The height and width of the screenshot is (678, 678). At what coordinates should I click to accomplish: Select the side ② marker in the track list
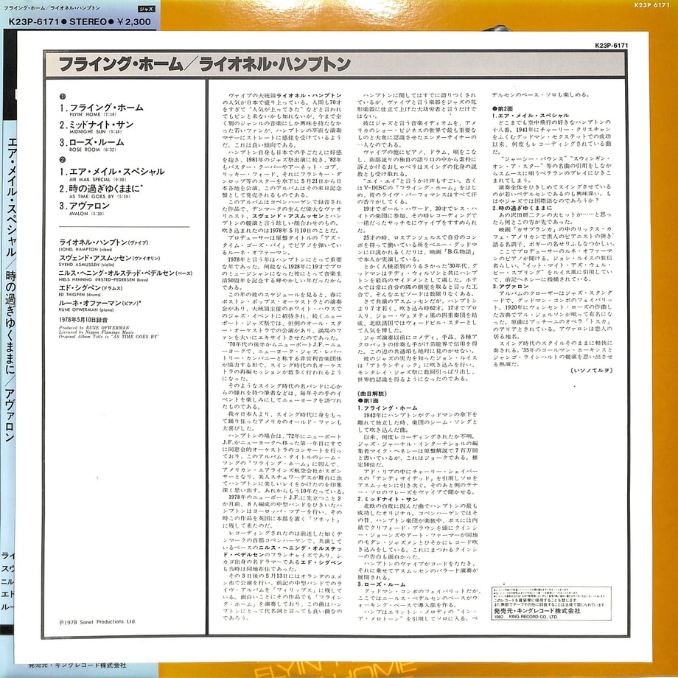[62, 160]
